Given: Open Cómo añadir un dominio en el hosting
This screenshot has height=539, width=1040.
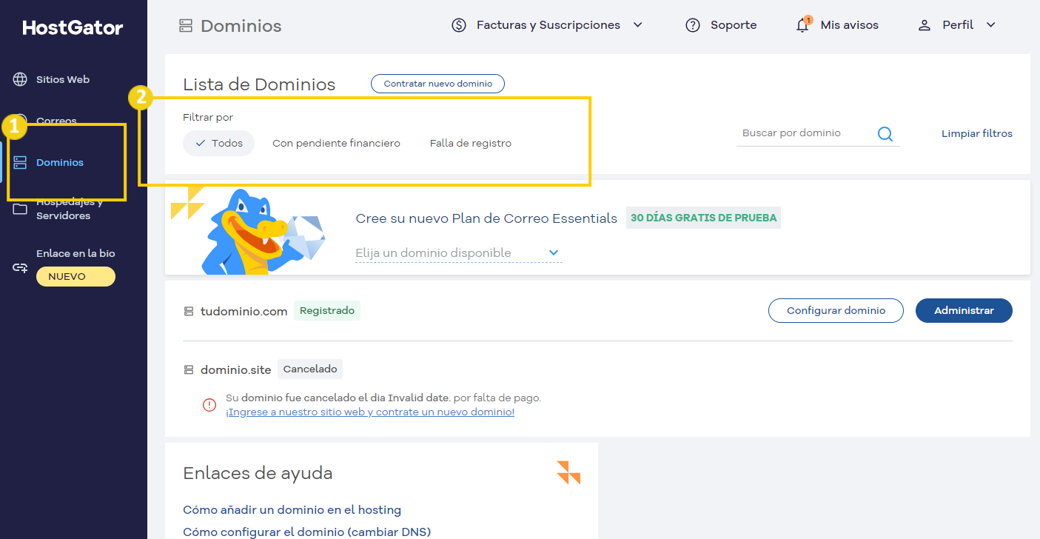Looking at the screenshot, I should (x=292, y=510).
